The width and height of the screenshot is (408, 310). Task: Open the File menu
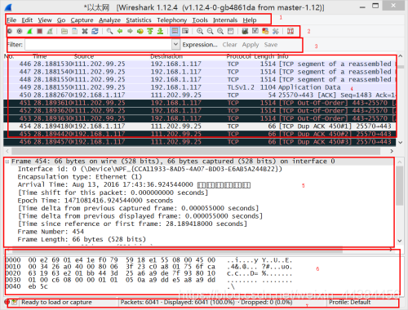coord(11,20)
